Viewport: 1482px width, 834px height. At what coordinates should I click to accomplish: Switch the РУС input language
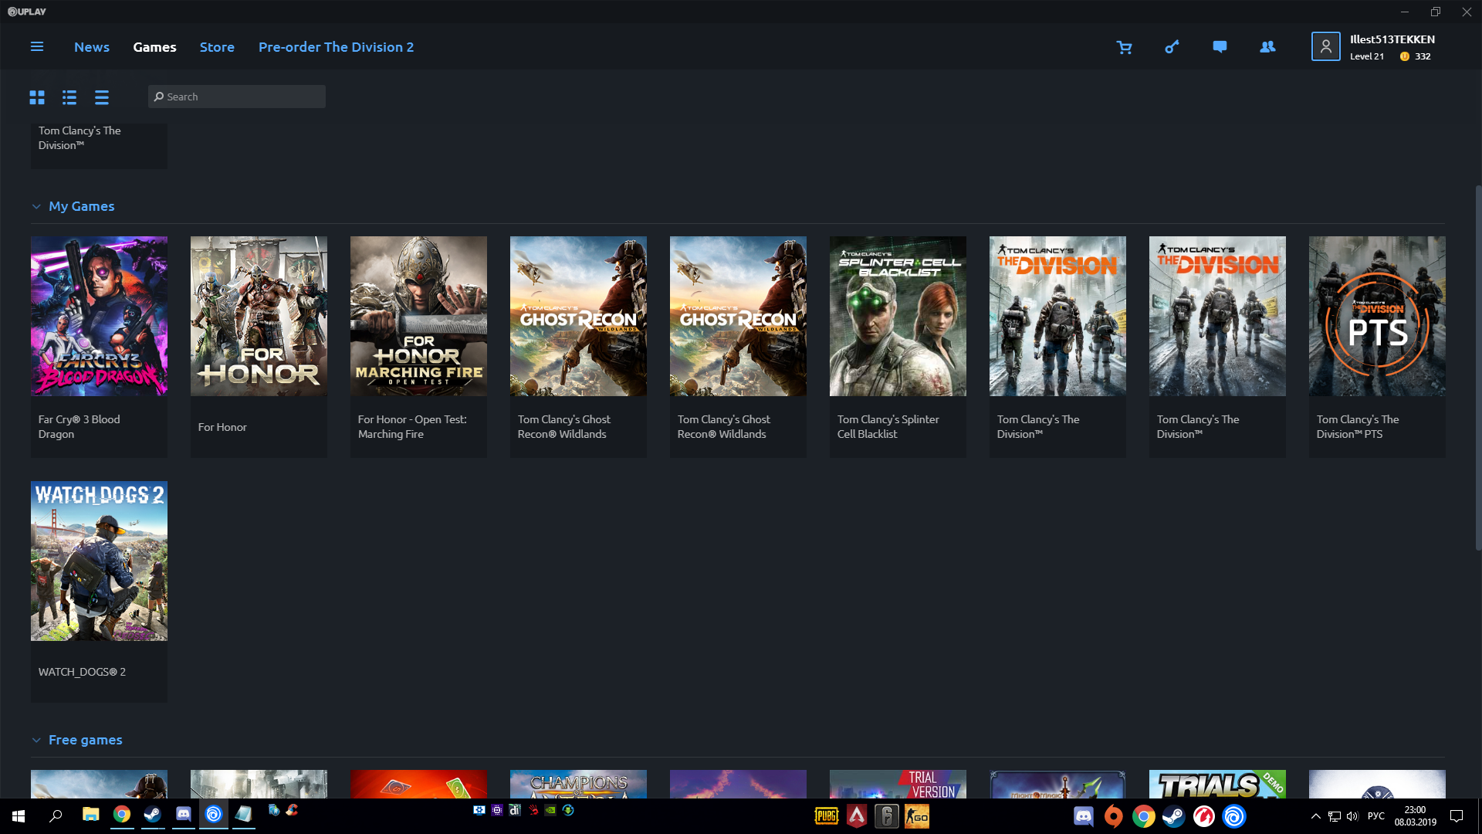[x=1376, y=816]
